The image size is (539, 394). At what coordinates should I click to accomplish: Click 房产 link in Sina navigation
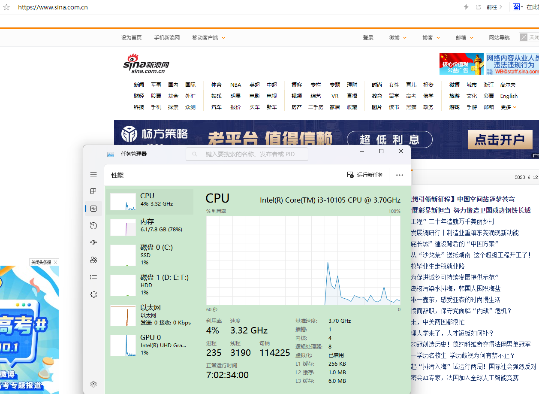[x=297, y=107]
